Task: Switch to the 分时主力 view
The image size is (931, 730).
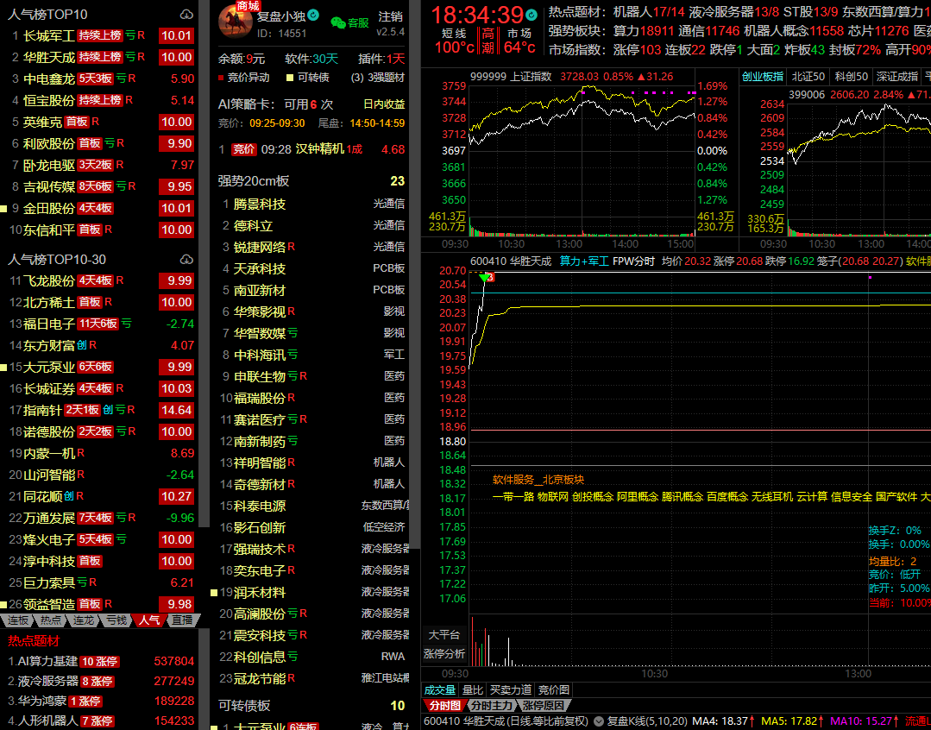Action: (x=492, y=705)
